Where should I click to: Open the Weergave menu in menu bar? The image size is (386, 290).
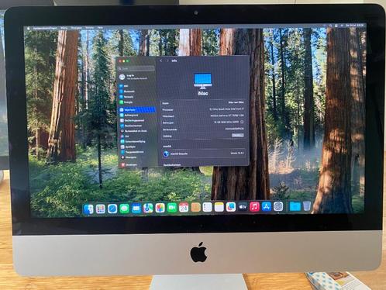(76, 28)
